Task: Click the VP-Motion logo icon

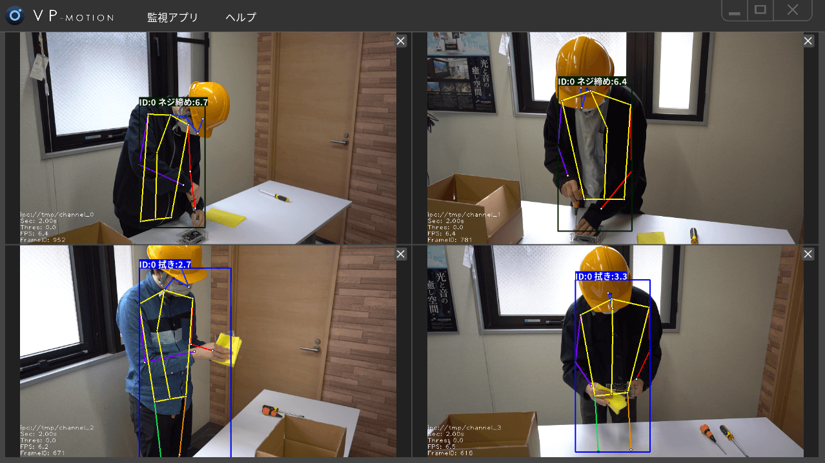Action: point(15,16)
